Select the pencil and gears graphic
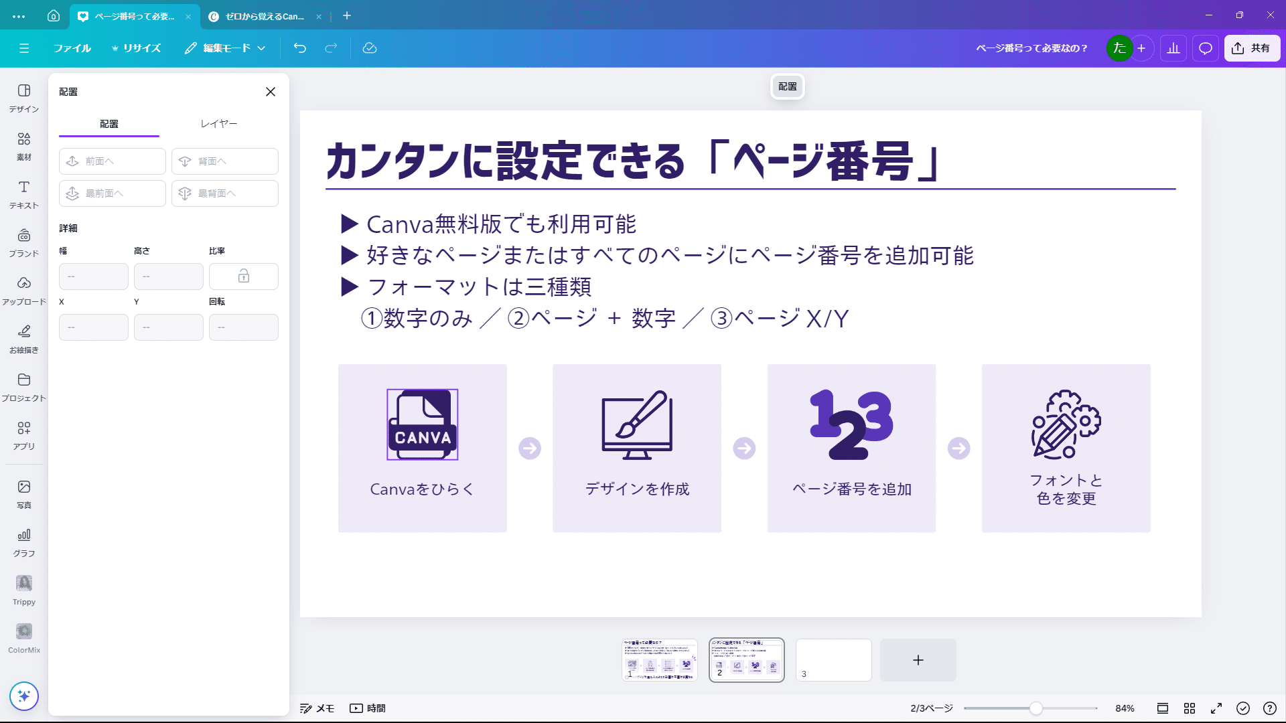 tap(1066, 424)
